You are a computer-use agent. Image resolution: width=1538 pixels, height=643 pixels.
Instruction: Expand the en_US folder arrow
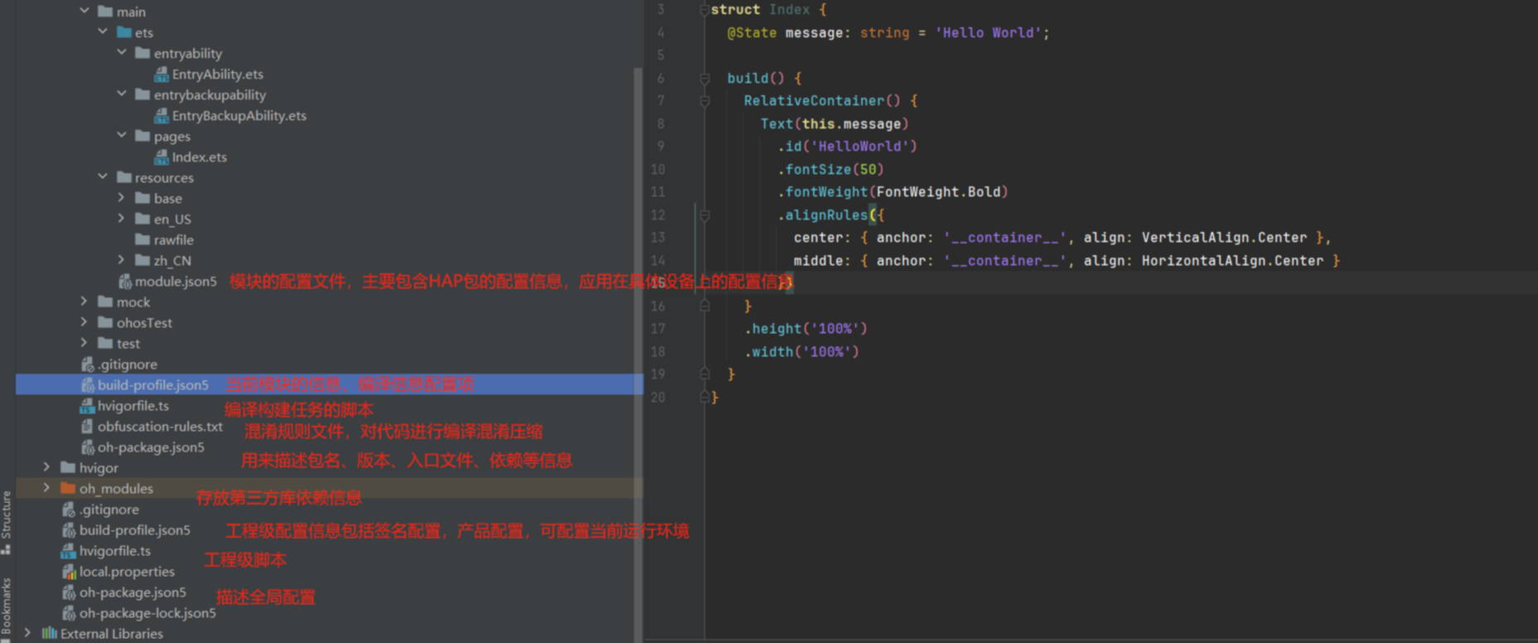tap(121, 218)
